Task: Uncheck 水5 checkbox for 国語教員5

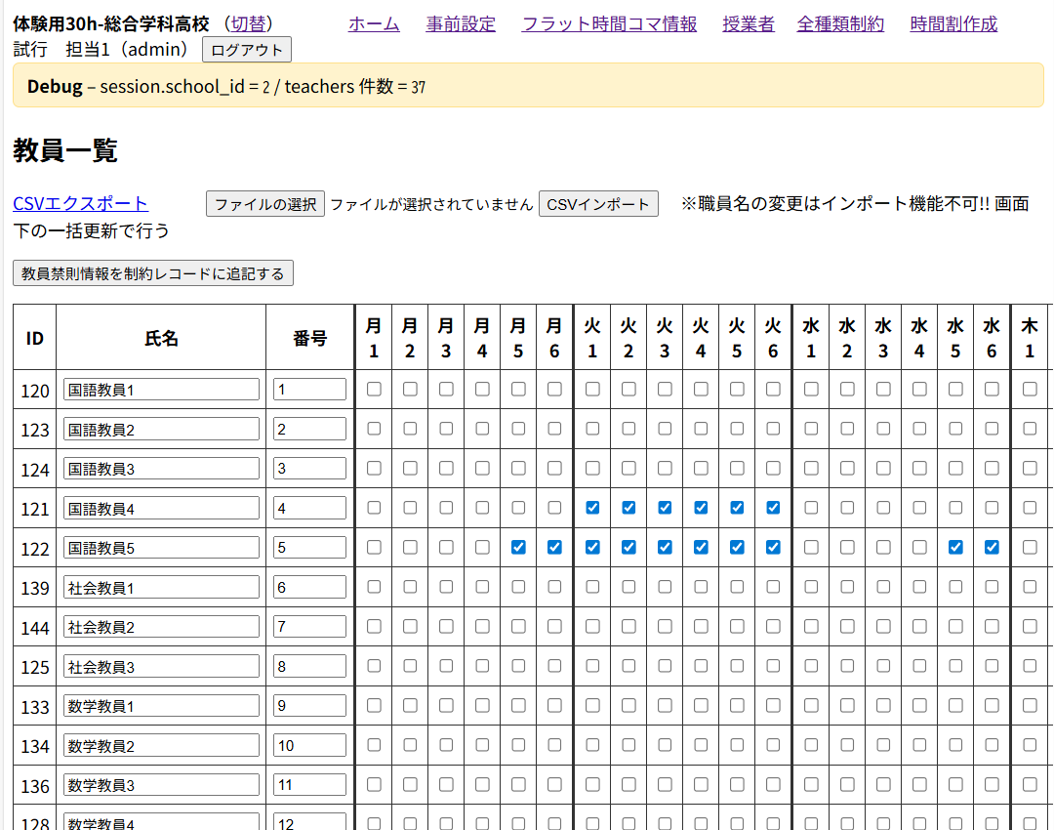Action: [x=954, y=547]
